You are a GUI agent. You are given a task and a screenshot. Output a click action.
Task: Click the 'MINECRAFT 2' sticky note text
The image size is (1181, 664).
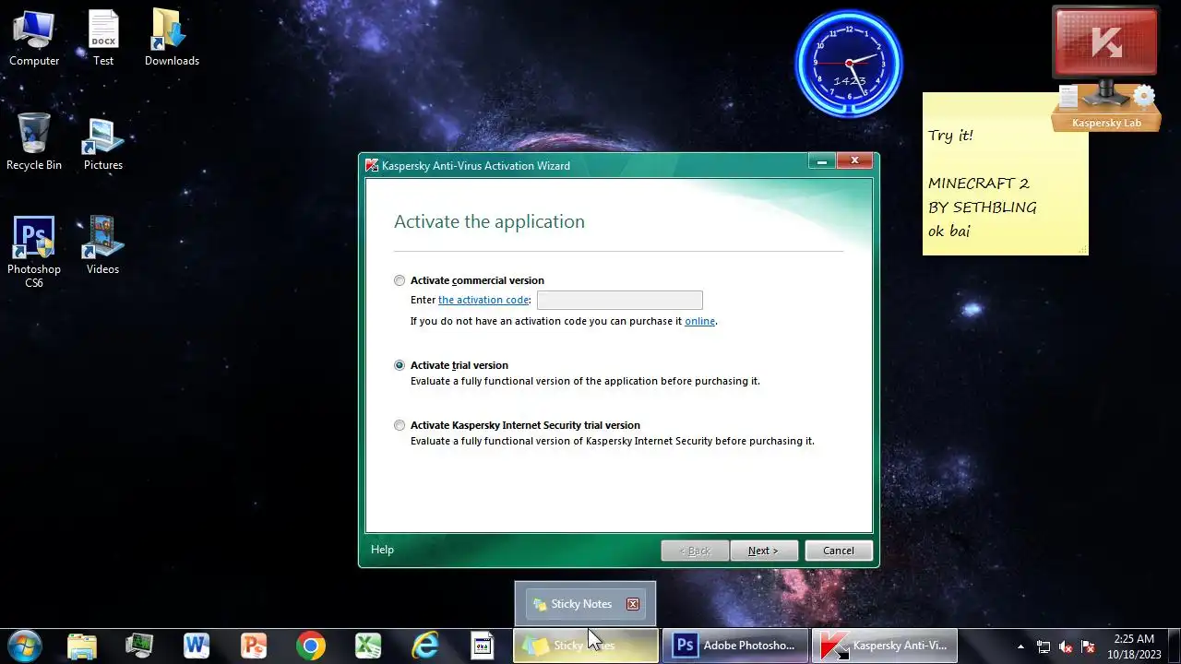[x=978, y=184]
